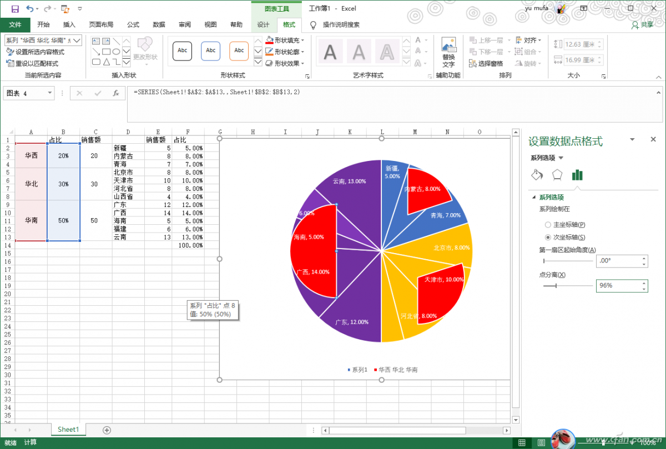The image size is (666, 449).
Task: Click the Undo arrow icon
Action: 30,9
